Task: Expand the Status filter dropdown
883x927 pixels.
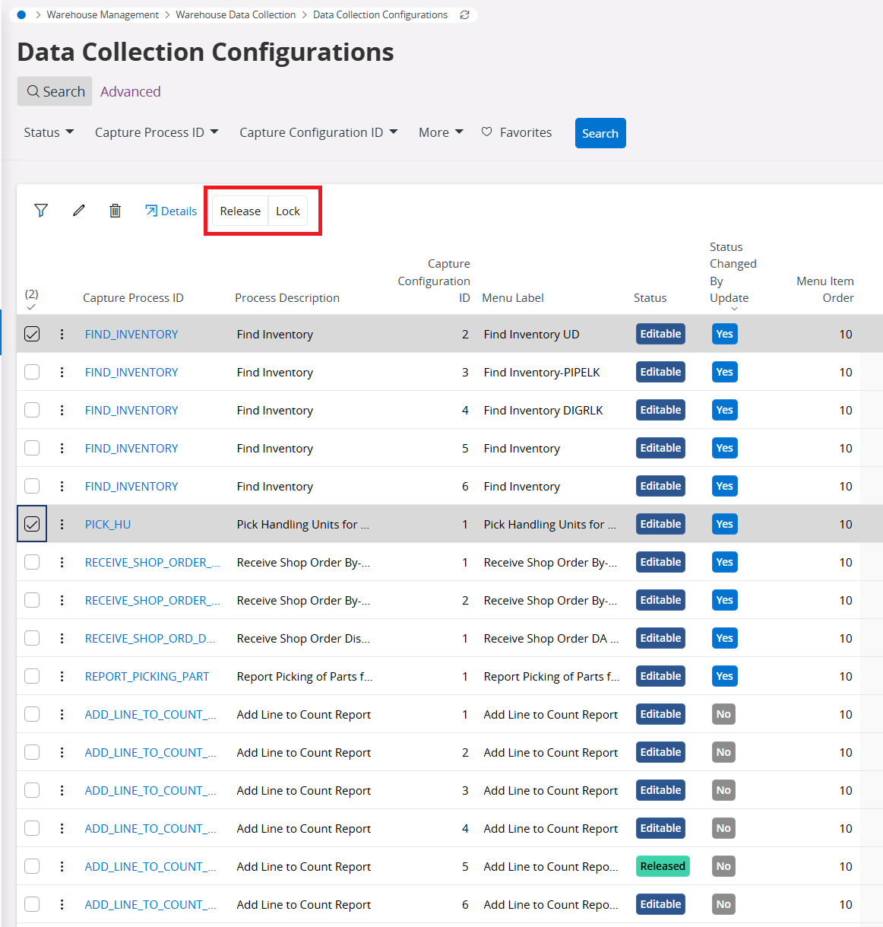Action: tap(49, 132)
